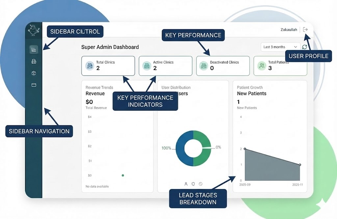
Task: Click the Zakaullah username
Action: [289, 30]
